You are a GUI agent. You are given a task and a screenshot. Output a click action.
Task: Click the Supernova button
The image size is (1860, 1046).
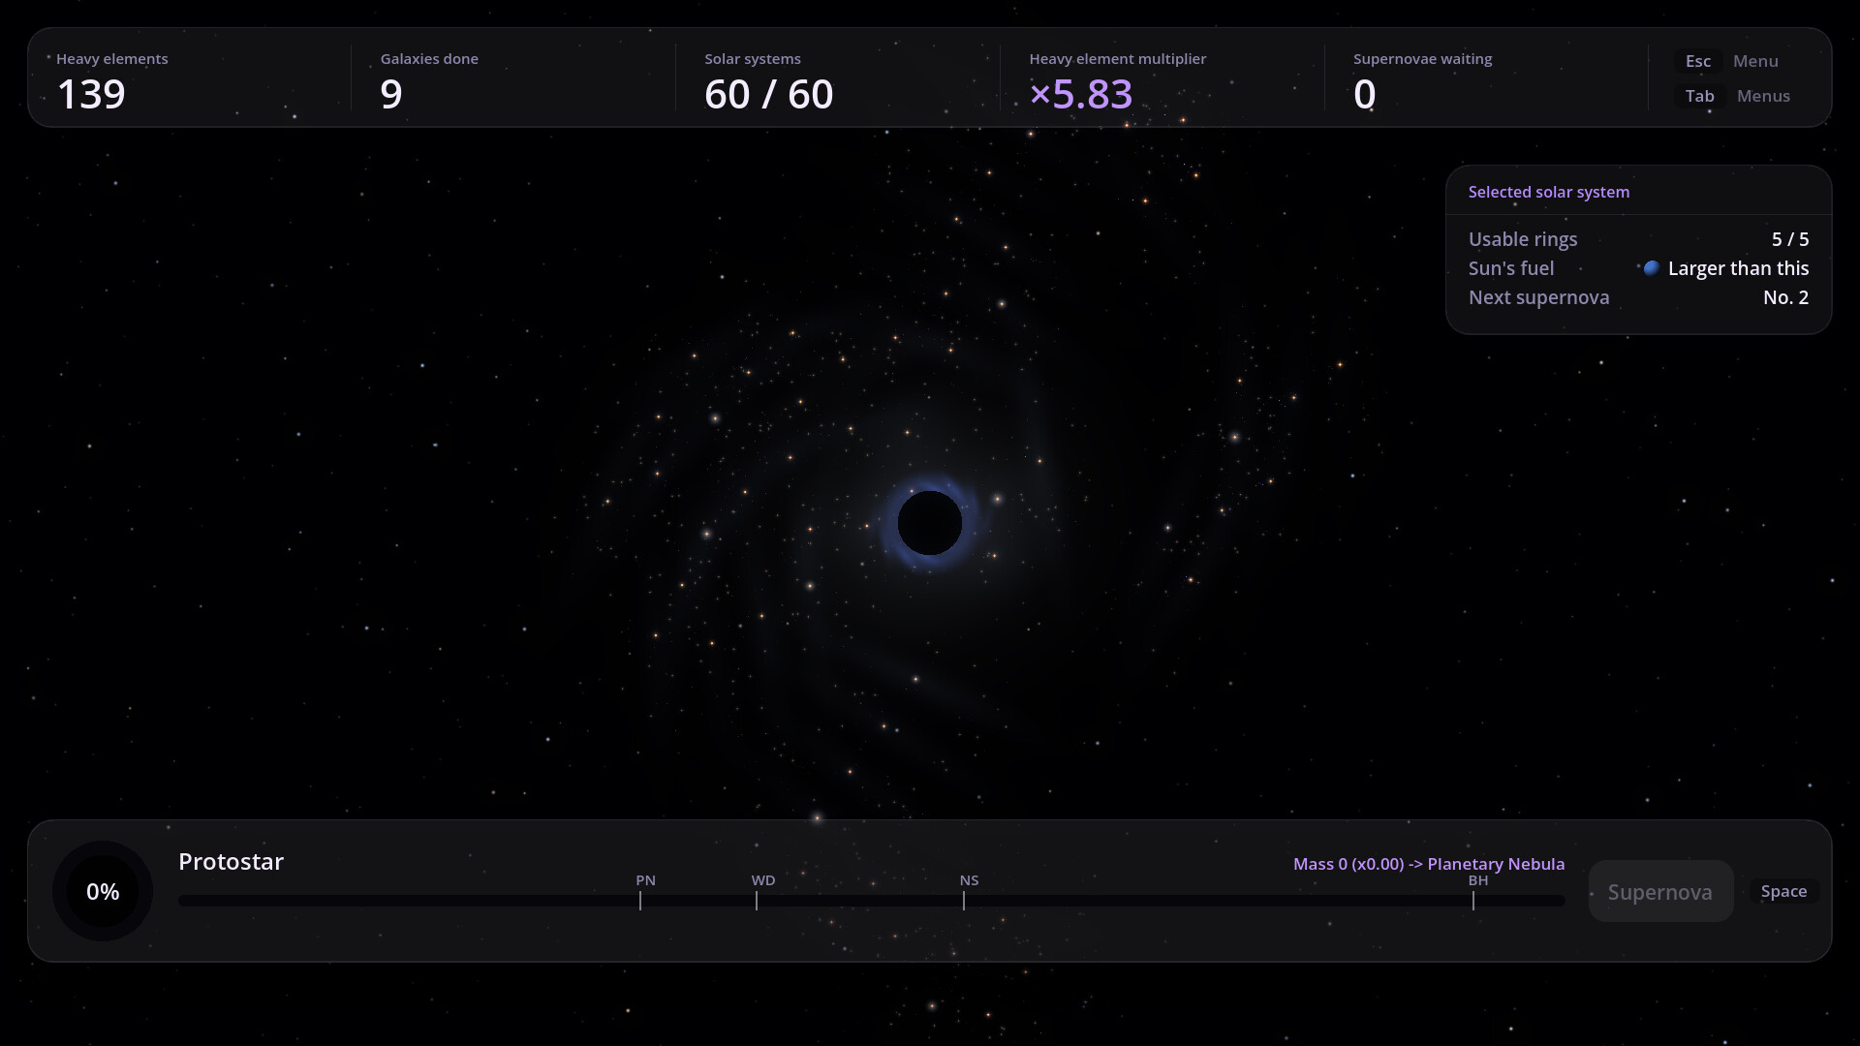click(x=1660, y=891)
